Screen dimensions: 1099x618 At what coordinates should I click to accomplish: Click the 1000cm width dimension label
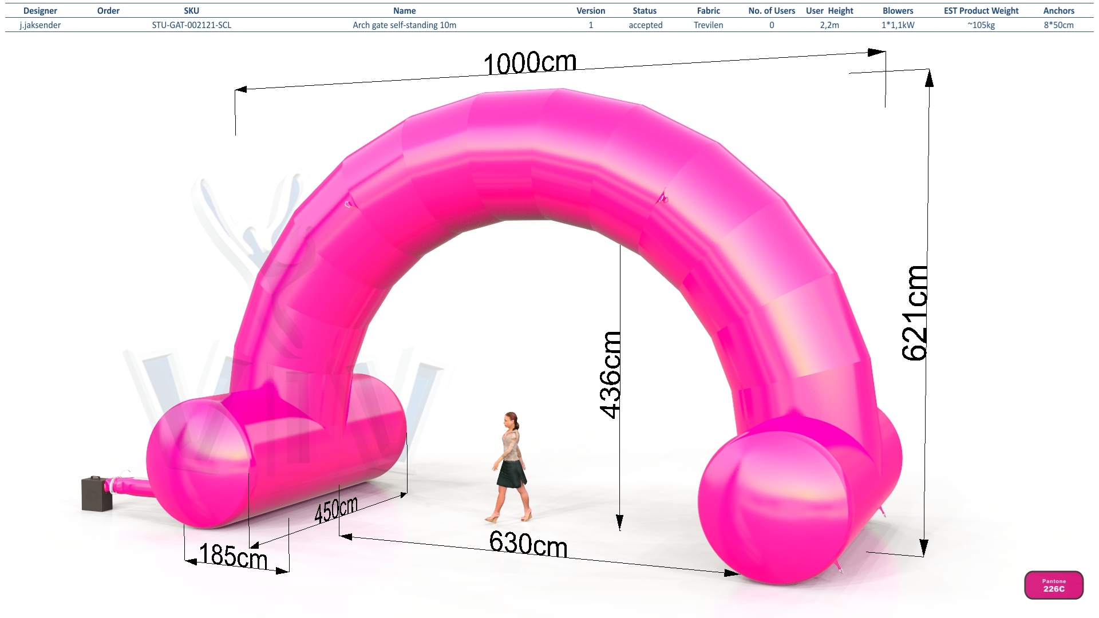pyautogui.click(x=530, y=63)
